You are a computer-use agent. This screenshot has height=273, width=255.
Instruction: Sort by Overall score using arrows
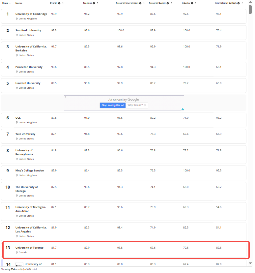[63, 3]
